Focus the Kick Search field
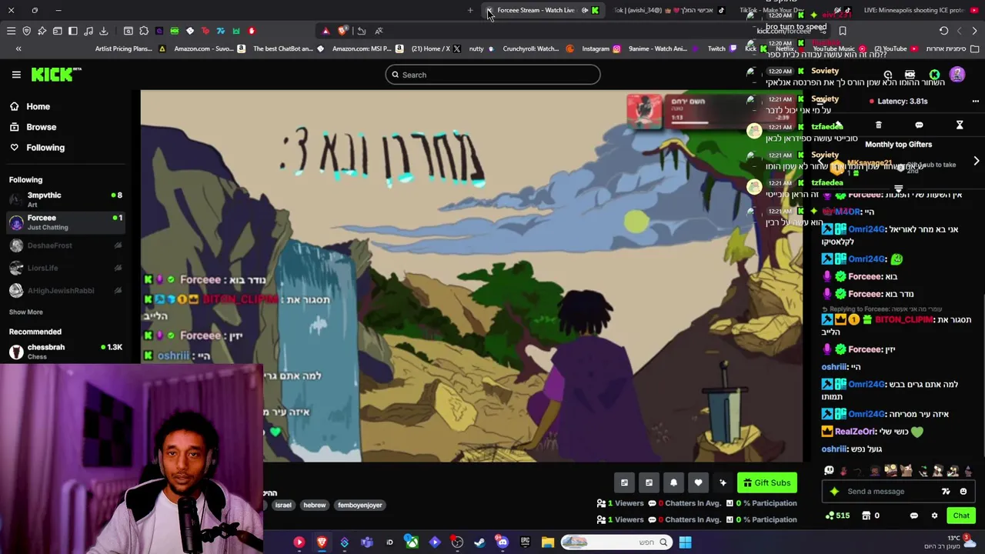 pos(492,75)
